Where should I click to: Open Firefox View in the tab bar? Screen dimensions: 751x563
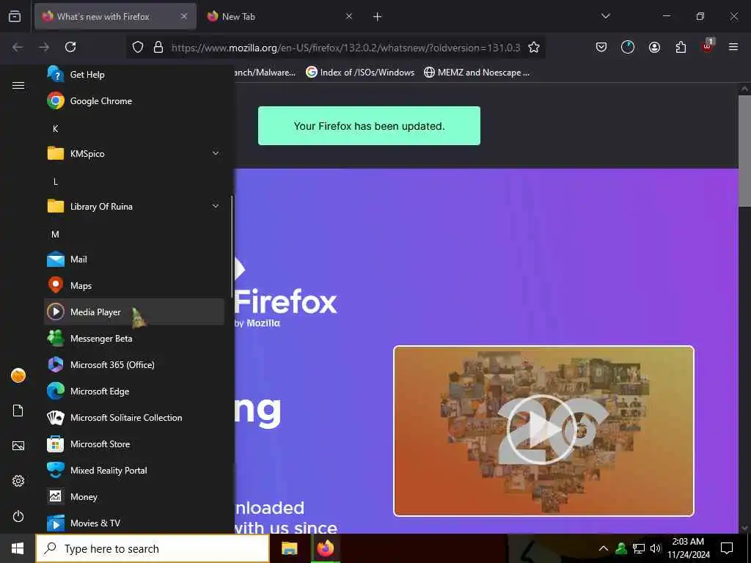[15, 16]
